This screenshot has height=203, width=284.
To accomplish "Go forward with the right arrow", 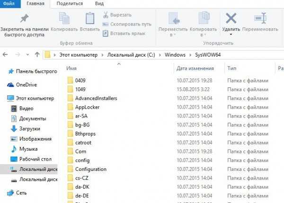I will [x=18, y=54].
